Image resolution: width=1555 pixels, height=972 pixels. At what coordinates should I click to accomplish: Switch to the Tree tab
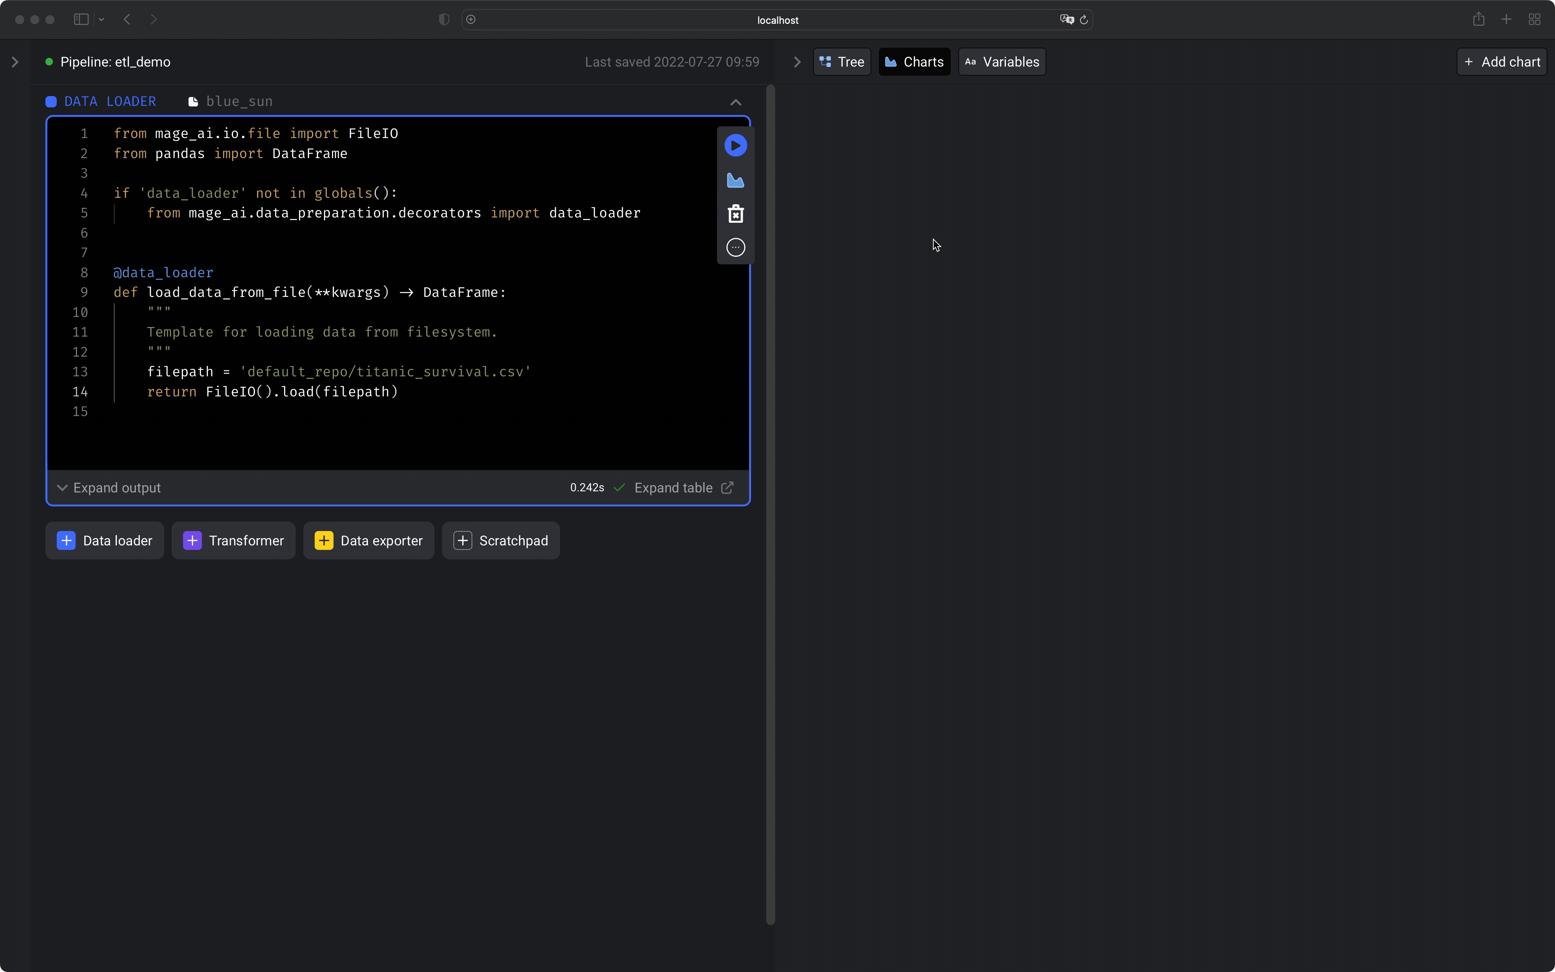coord(842,62)
